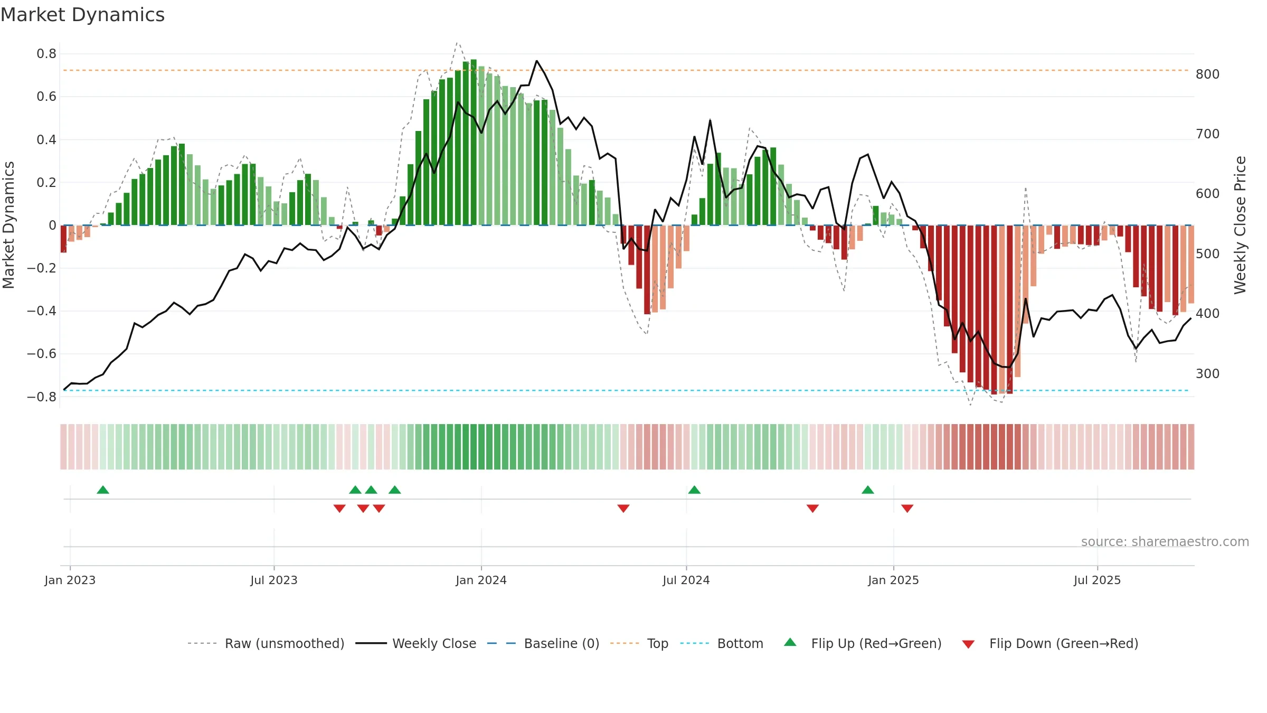
Task: Click the 700 price tick label
Action: point(1208,134)
